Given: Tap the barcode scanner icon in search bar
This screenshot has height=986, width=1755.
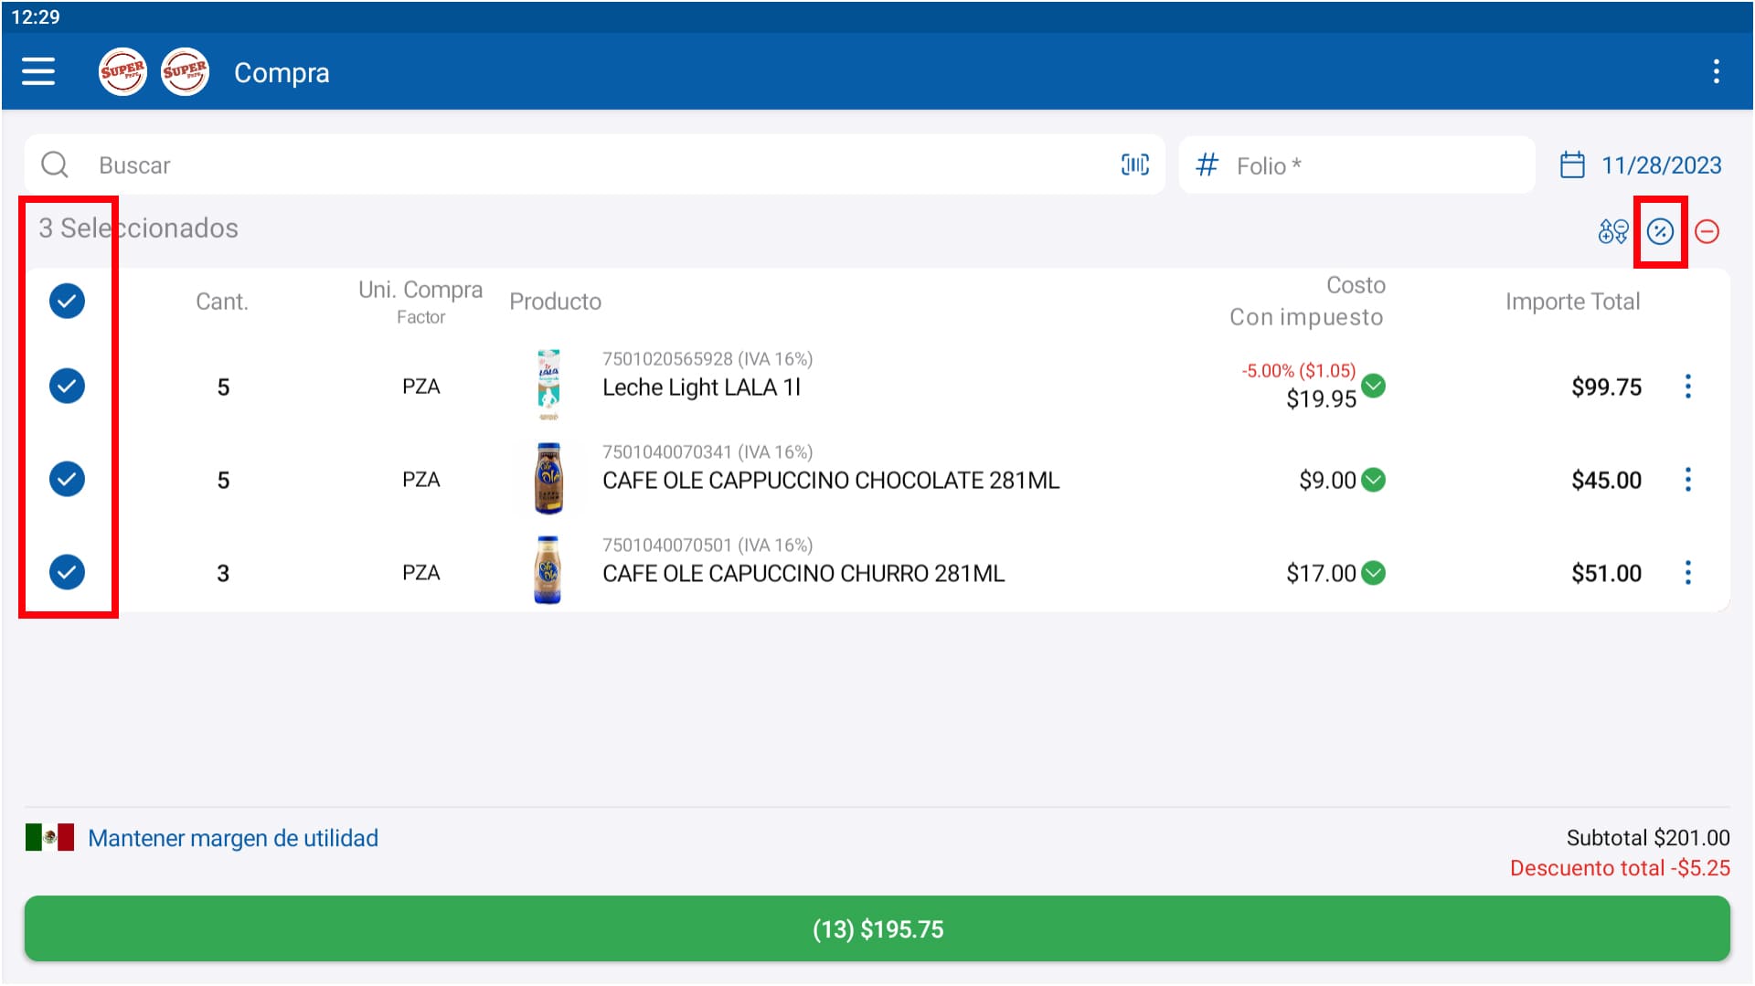Looking at the screenshot, I should (1134, 164).
